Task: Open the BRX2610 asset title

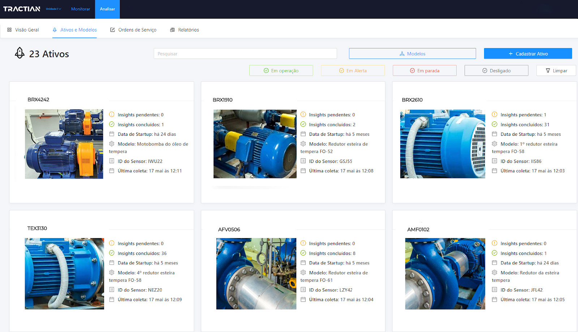Action: pyautogui.click(x=412, y=100)
